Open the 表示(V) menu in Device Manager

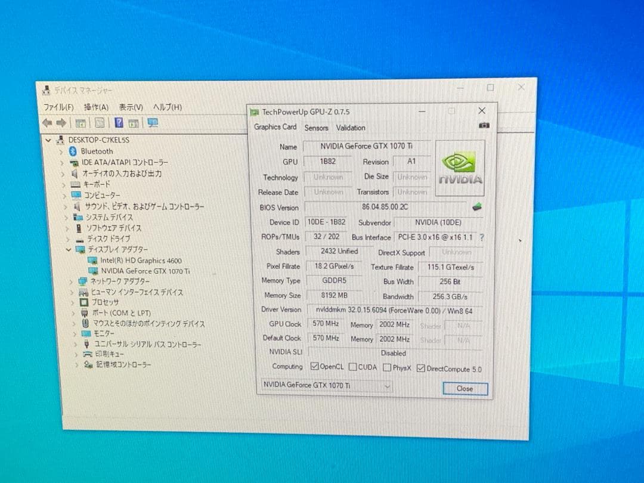point(131,107)
